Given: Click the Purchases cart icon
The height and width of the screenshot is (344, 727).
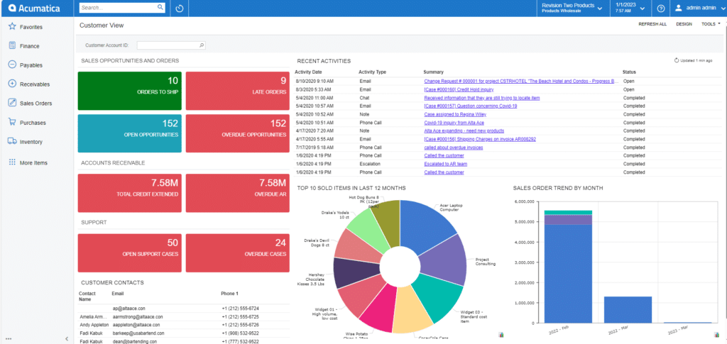Looking at the screenshot, I should click(x=11, y=122).
